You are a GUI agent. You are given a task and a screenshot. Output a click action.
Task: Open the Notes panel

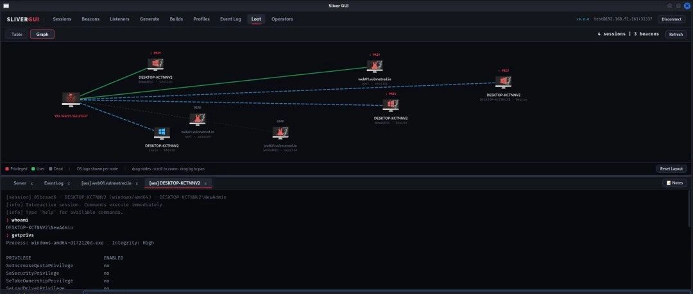click(674, 183)
